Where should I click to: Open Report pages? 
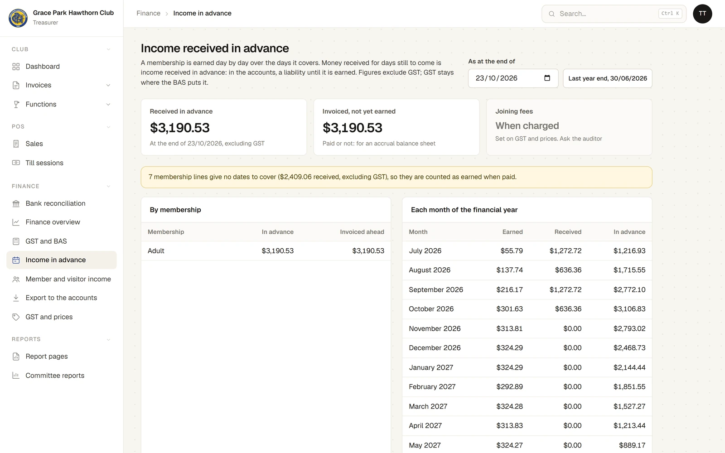tap(62, 357)
